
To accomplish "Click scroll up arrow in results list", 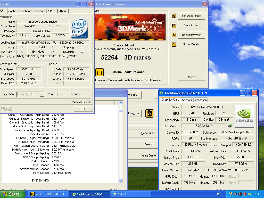I will [x=121, y=103].
